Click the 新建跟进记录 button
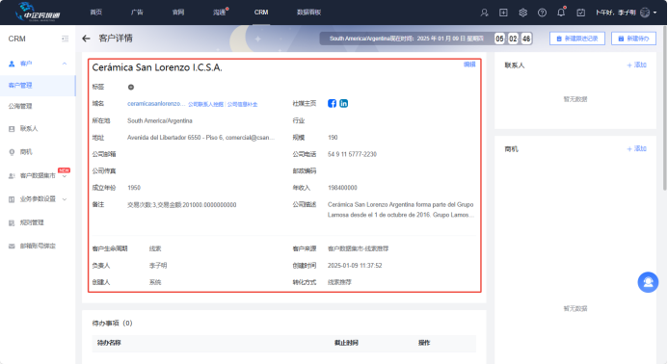Viewport: 668px width, 364px height. (x=577, y=39)
